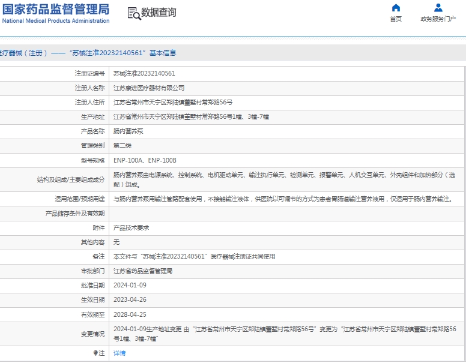This screenshot has width=466, height=363.
Task: Select model value ENP-100A、ENP-100B
Action: [x=145, y=160]
